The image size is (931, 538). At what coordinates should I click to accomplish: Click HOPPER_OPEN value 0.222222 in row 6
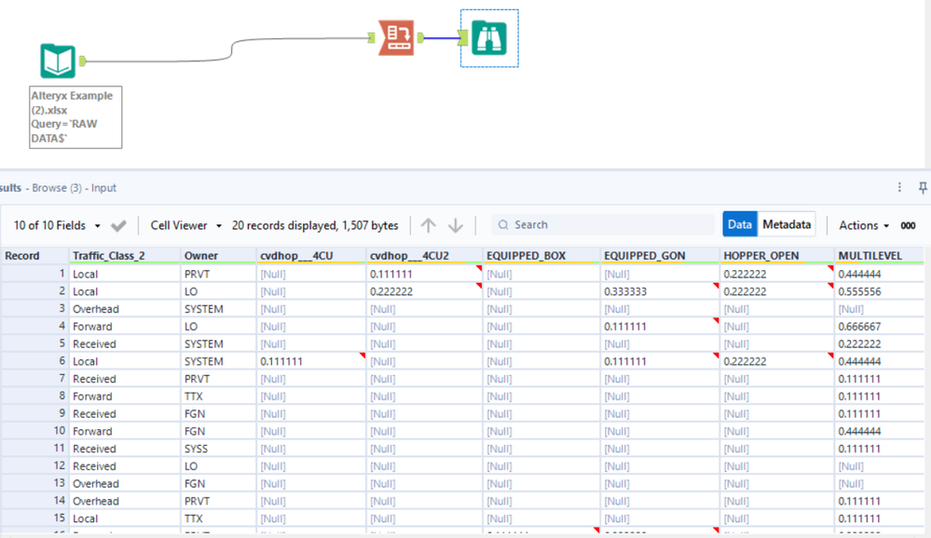coord(777,361)
